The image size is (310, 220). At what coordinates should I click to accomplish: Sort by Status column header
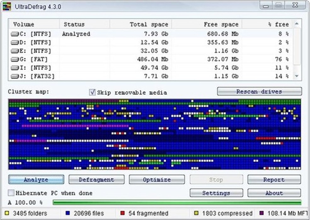coord(85,24)
